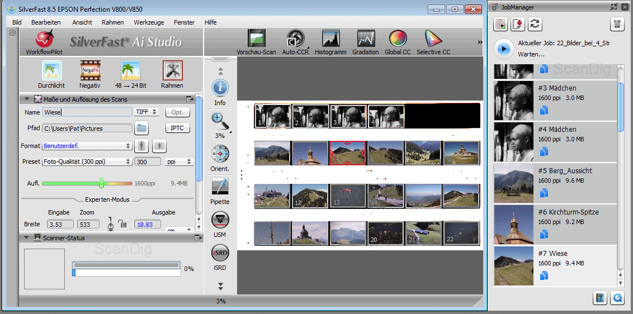Click the 48 → 24 Bit icon
The width and height of the screenshot is (633, 314).
[x=131, y=70]
